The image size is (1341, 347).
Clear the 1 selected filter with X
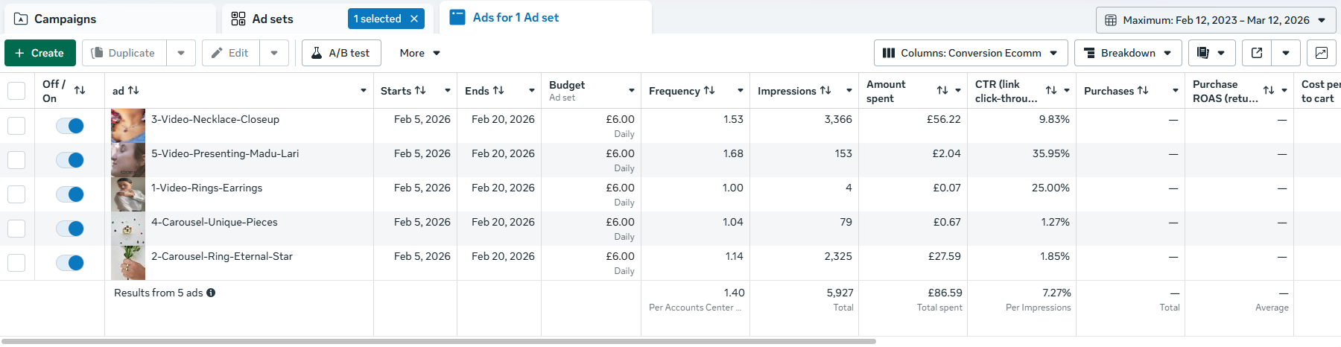click(x=414, y=19)
